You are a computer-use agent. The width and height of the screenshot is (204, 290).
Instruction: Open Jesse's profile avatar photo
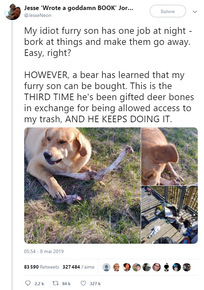(12, 12)
